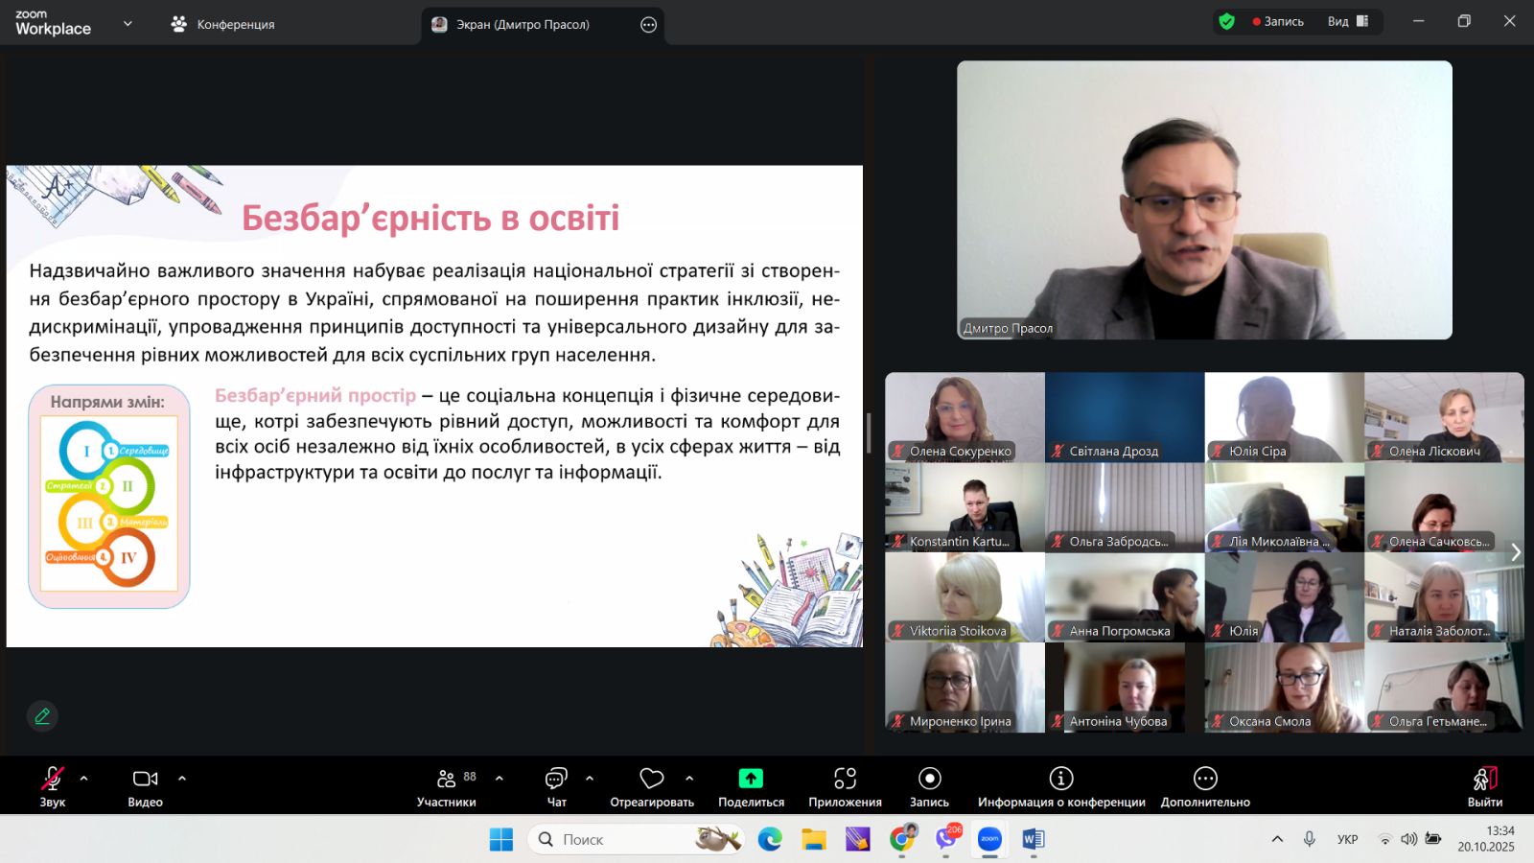The image size is (1534, 863).
Task: Click the annotate pencil icon
Action: (42, 716)
